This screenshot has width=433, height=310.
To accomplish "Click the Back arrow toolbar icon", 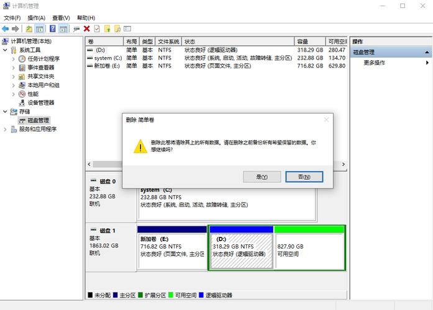I will [5, 29].
